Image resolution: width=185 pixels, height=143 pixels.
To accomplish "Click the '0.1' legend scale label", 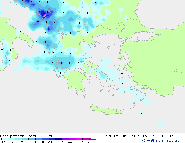I will 3,142.
